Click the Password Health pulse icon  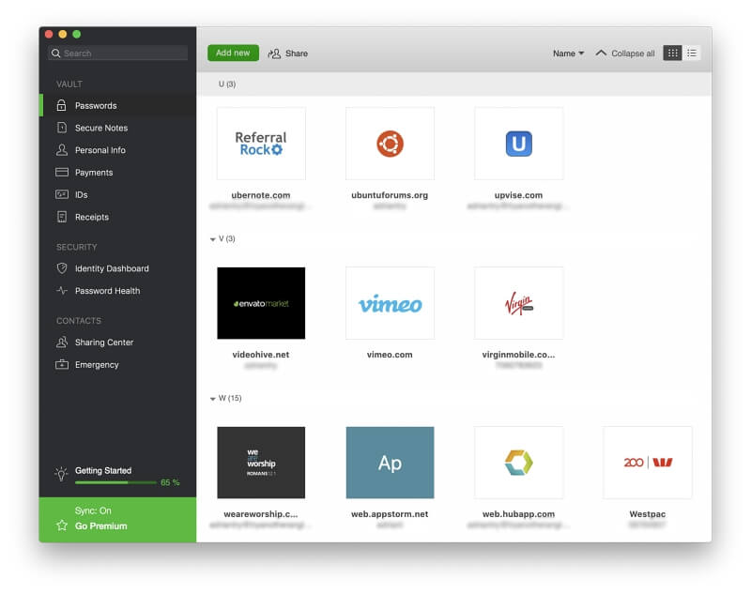tap(61, 290)
